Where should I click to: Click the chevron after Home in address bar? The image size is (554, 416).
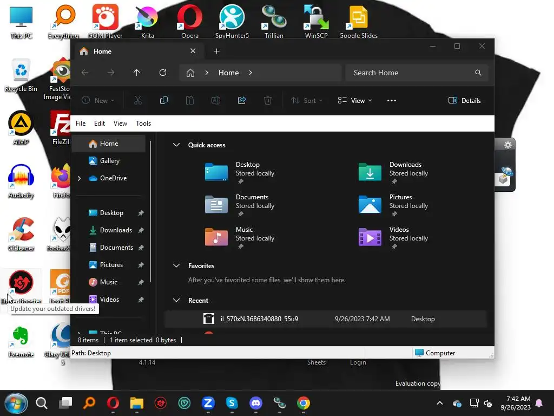coord(250,73)
